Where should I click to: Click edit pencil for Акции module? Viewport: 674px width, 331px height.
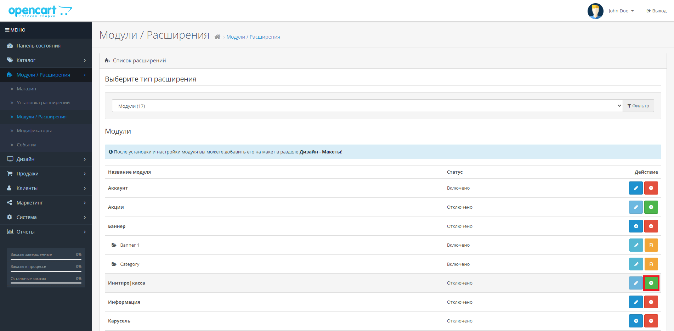(636, 207)
